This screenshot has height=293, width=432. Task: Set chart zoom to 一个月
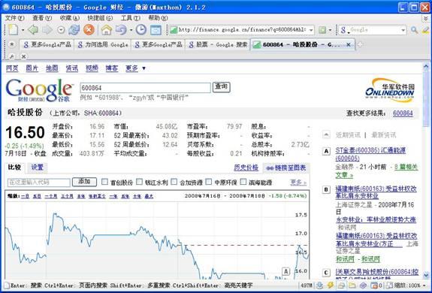(x=50, y=196)
